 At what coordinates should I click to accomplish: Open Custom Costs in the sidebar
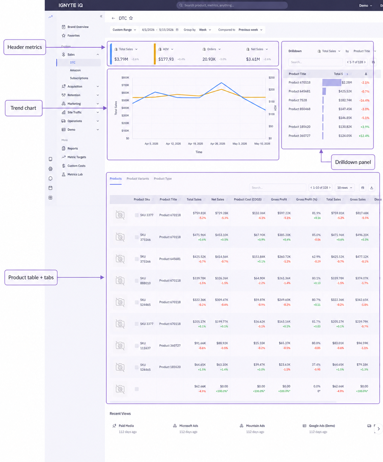pyautogui.click(x=76, y=166)
